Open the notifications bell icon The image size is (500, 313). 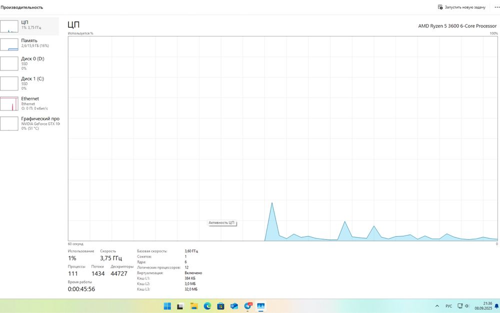496,306
